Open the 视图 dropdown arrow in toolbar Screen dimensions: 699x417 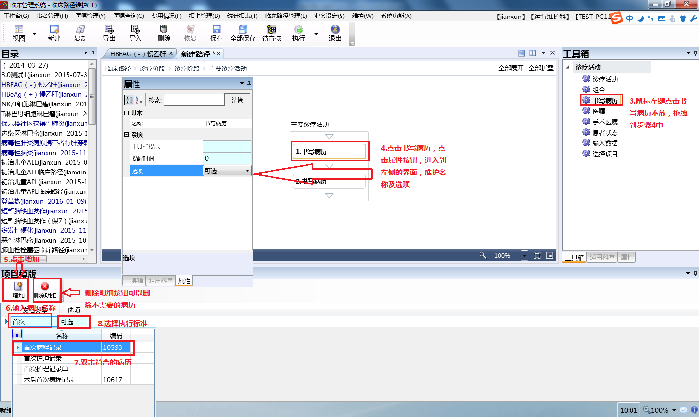34,34
